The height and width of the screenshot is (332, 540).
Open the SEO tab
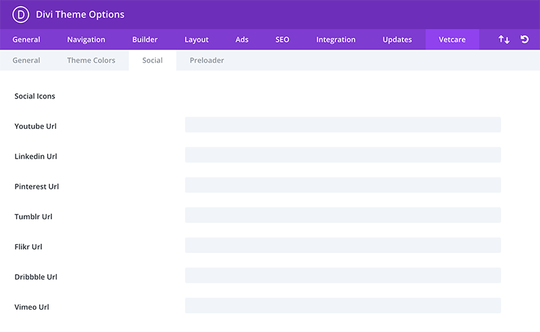click(282, 40)
